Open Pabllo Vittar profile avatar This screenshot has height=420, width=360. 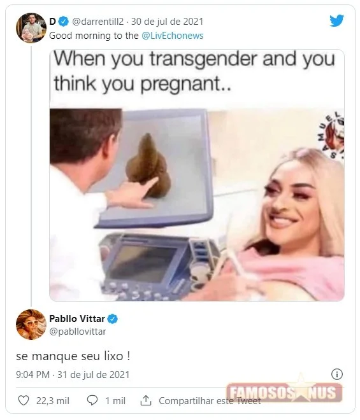tap(31, 325)
